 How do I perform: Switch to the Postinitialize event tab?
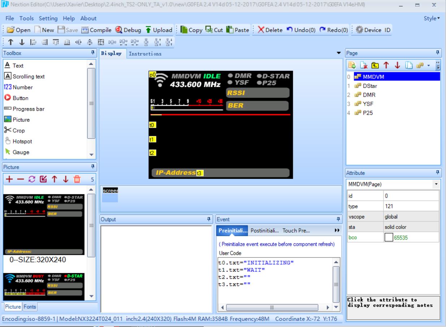(265, 231)
